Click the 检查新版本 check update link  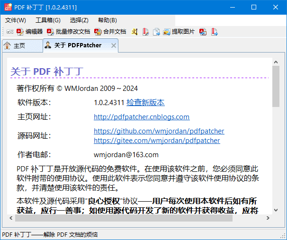tap(145, 103)
